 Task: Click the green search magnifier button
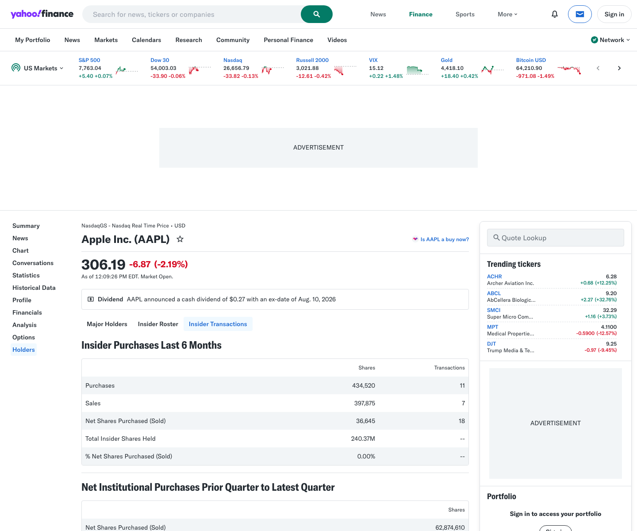tap(317, 14)
